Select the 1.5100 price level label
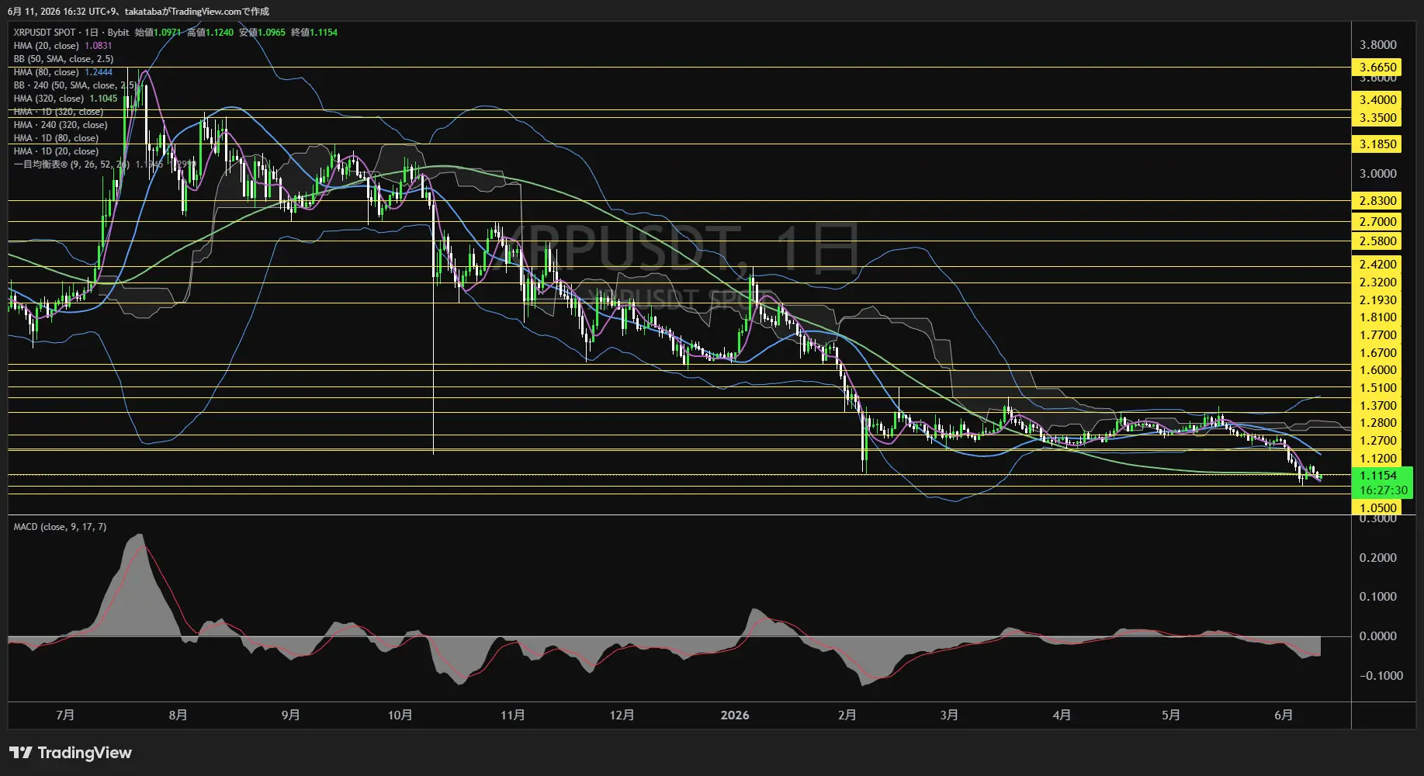Screen dimensions: 1424x776 [1377, 388]
